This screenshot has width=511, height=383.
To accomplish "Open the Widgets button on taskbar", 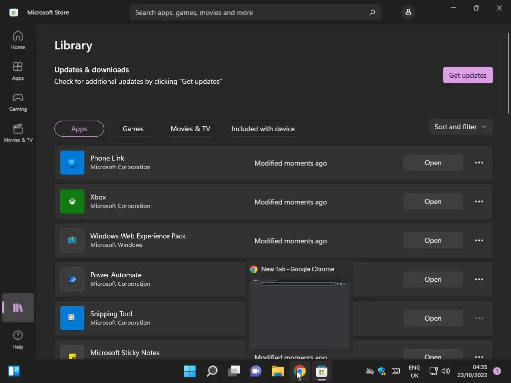I will 14,371.
